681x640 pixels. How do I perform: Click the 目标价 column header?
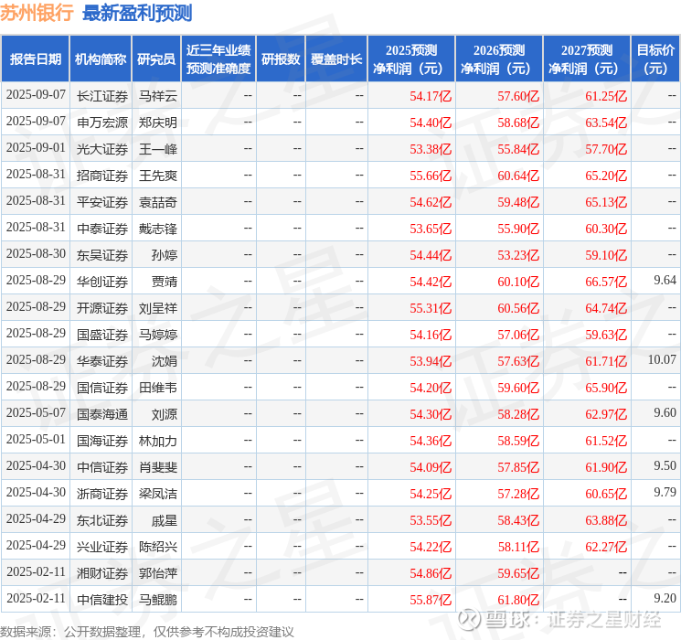pos(654,59)
